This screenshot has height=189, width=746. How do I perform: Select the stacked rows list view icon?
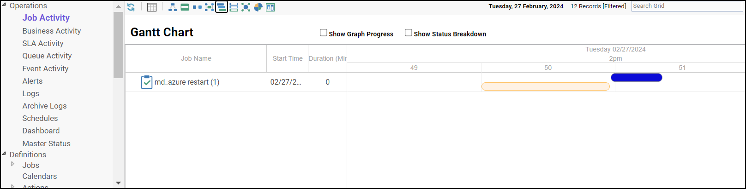point(234,7)
